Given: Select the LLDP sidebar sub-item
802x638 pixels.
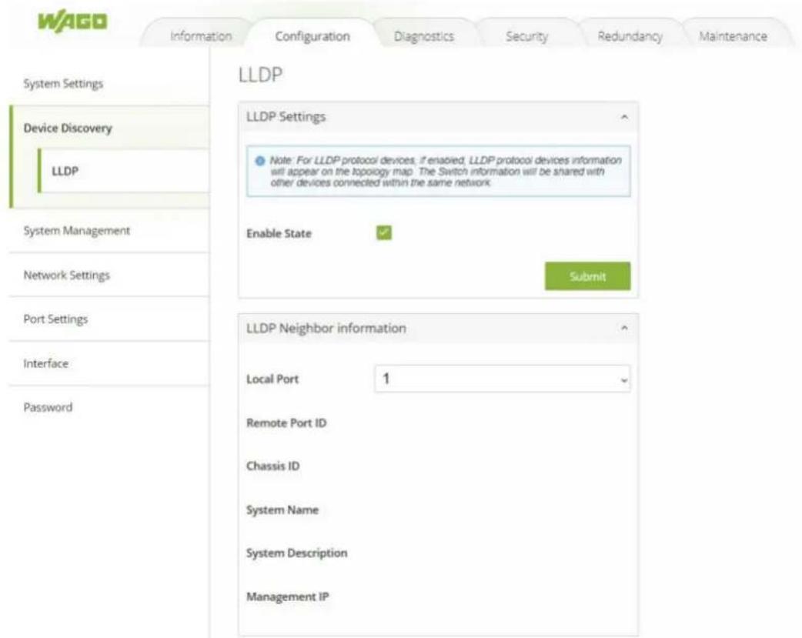Looking at the screenshot, I should pyautogui.click(x=124, y=171).
